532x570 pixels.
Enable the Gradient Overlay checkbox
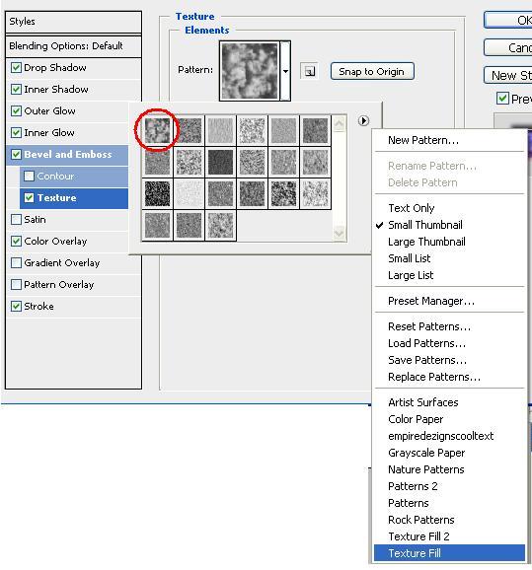coord(16,263)
